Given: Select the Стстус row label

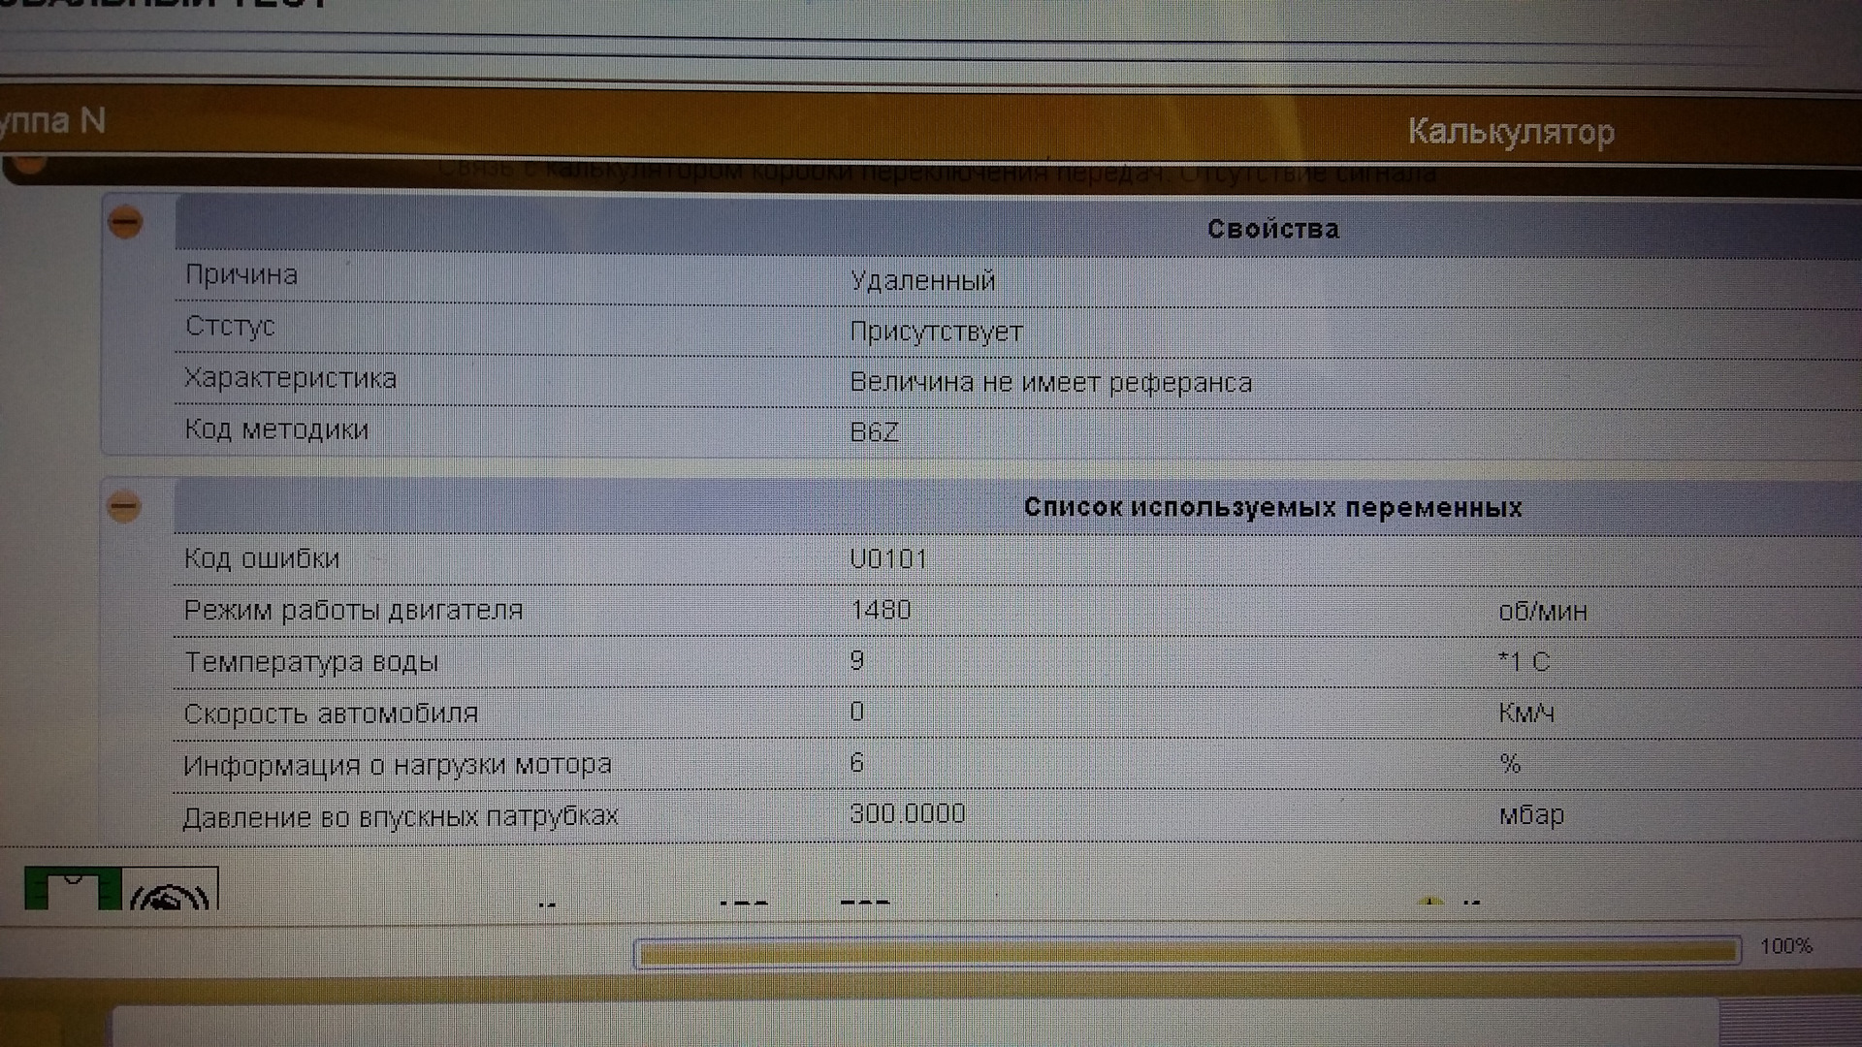Looking at the screenshot, I should point(230,326).
